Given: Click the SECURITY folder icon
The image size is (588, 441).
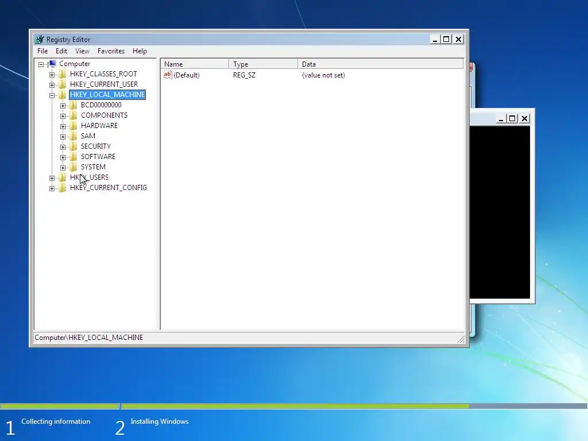Looking at the screenshot, I should click(73, 146).
